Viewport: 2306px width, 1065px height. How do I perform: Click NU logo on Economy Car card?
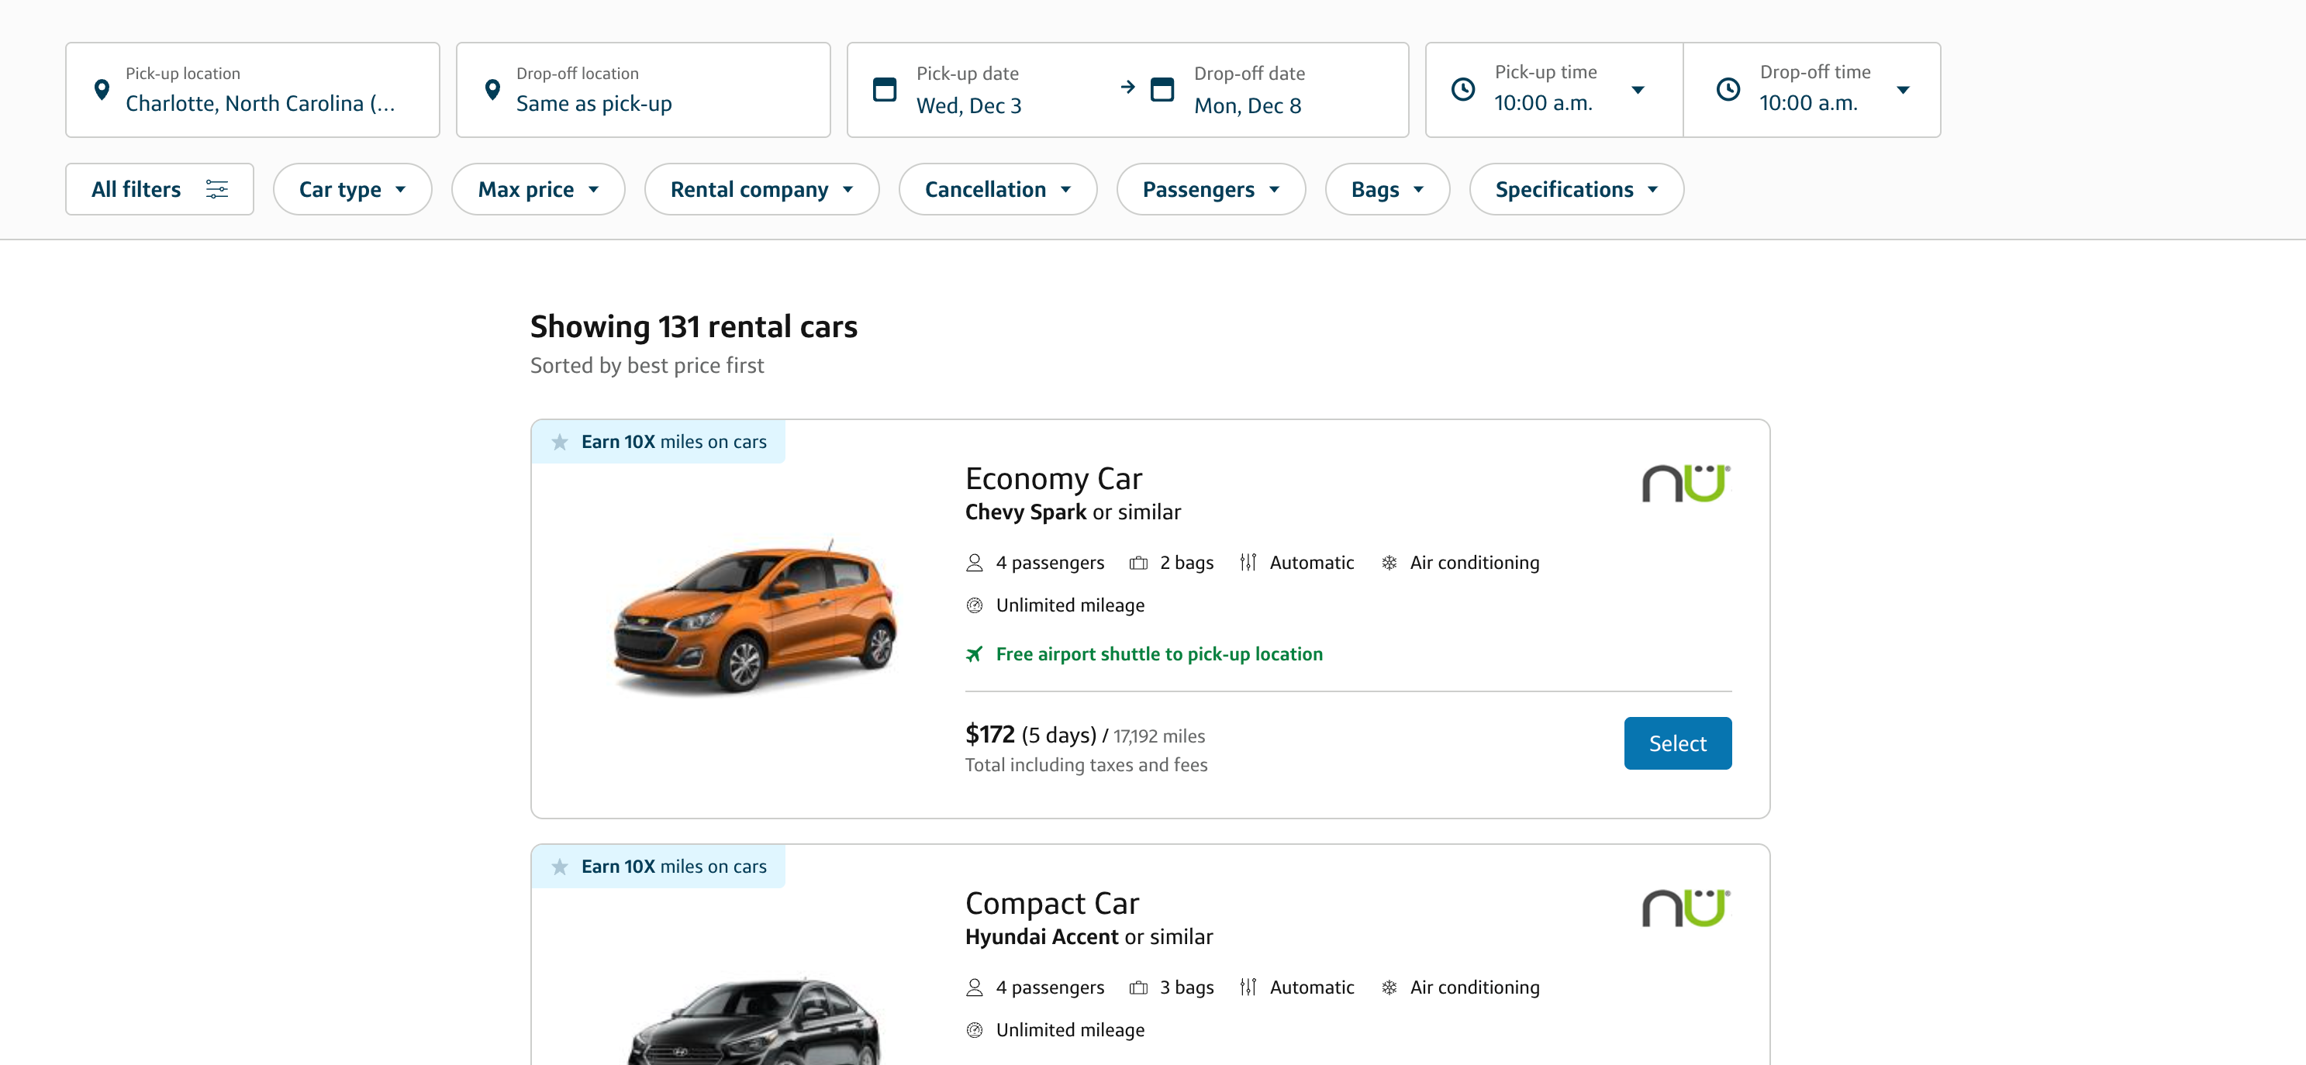[x=1686, y=483]
